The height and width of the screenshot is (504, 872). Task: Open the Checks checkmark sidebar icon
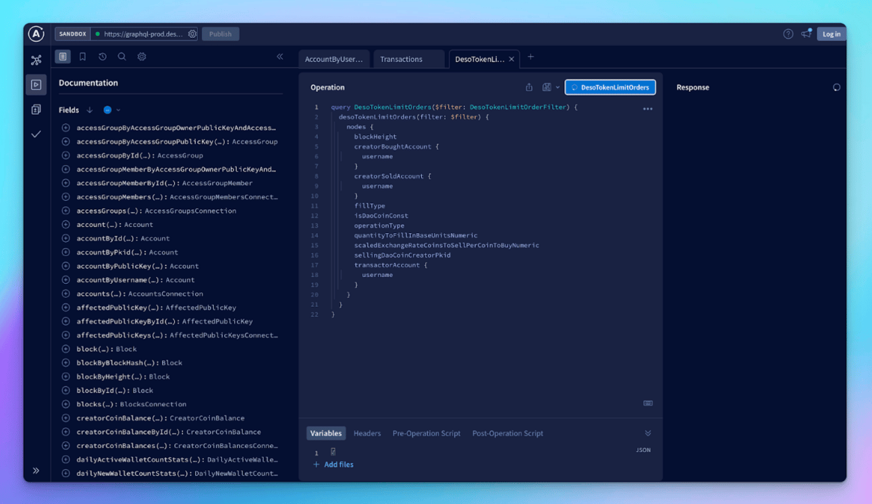pyautogui.click(x=36, y=134)
